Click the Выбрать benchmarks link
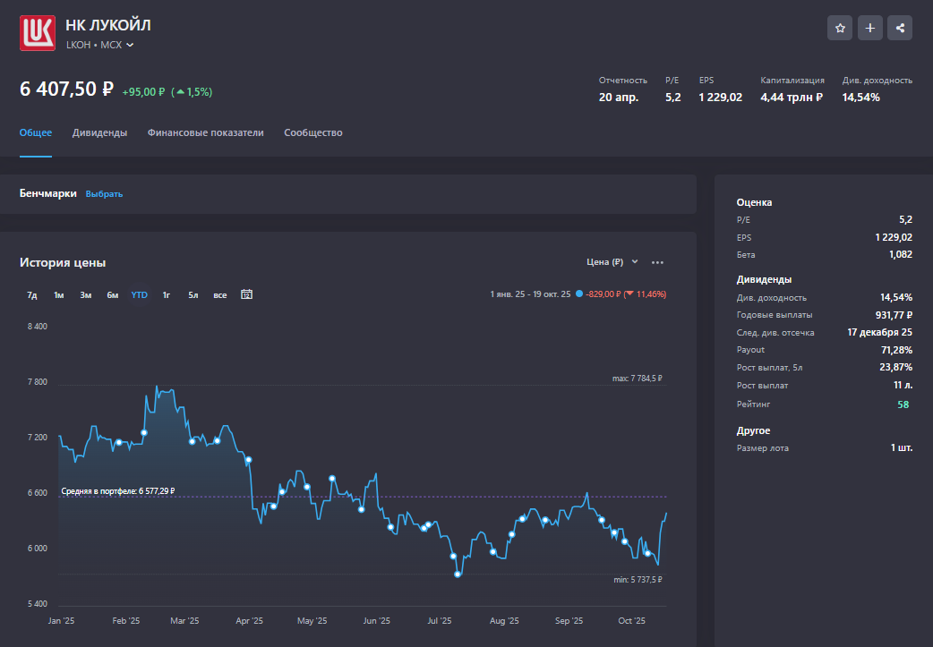Image resolution: width=933 pixels, height=647 pixels. [x=104, y=194]
